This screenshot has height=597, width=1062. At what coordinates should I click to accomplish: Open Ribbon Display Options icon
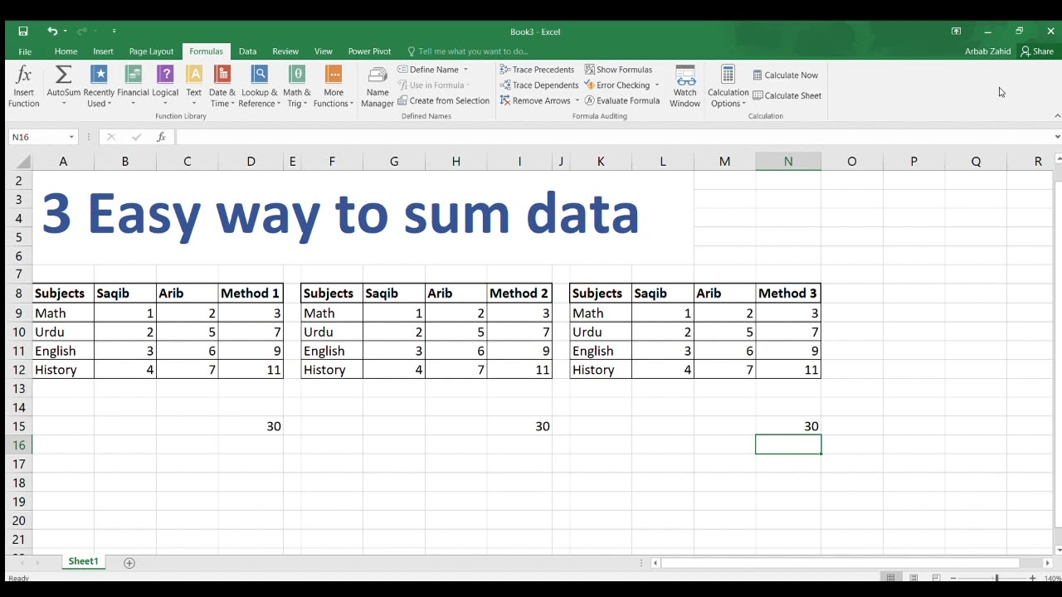pos(956,32)
